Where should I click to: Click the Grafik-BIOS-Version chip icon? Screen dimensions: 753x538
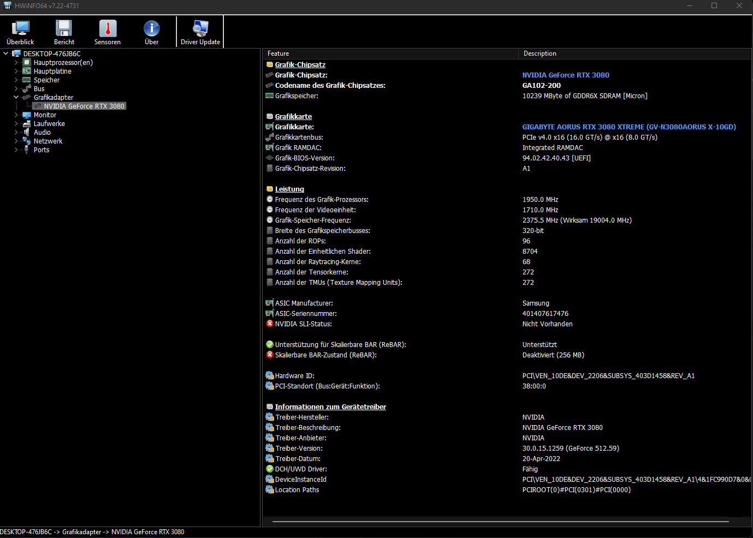pos(270,158)
